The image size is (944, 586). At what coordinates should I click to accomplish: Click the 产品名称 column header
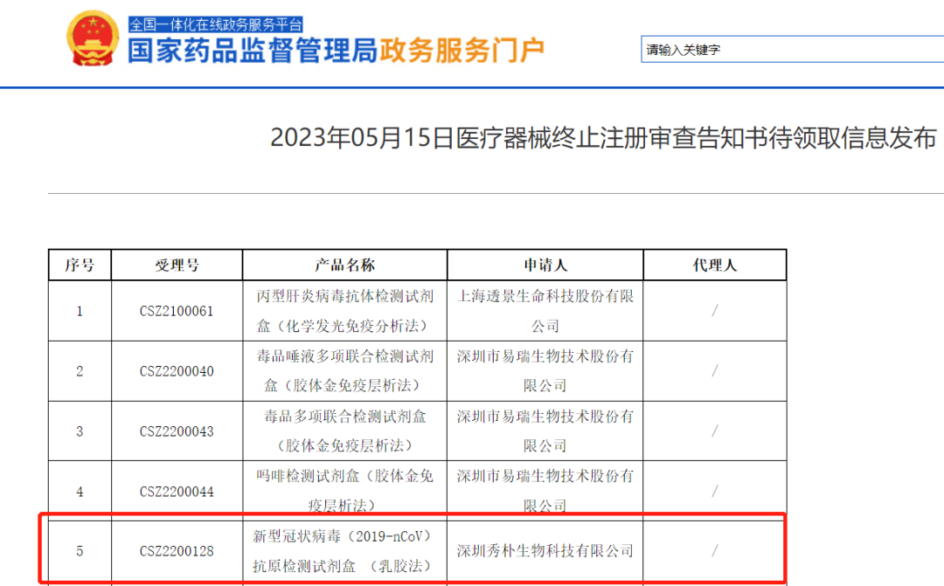click(344, 265)
